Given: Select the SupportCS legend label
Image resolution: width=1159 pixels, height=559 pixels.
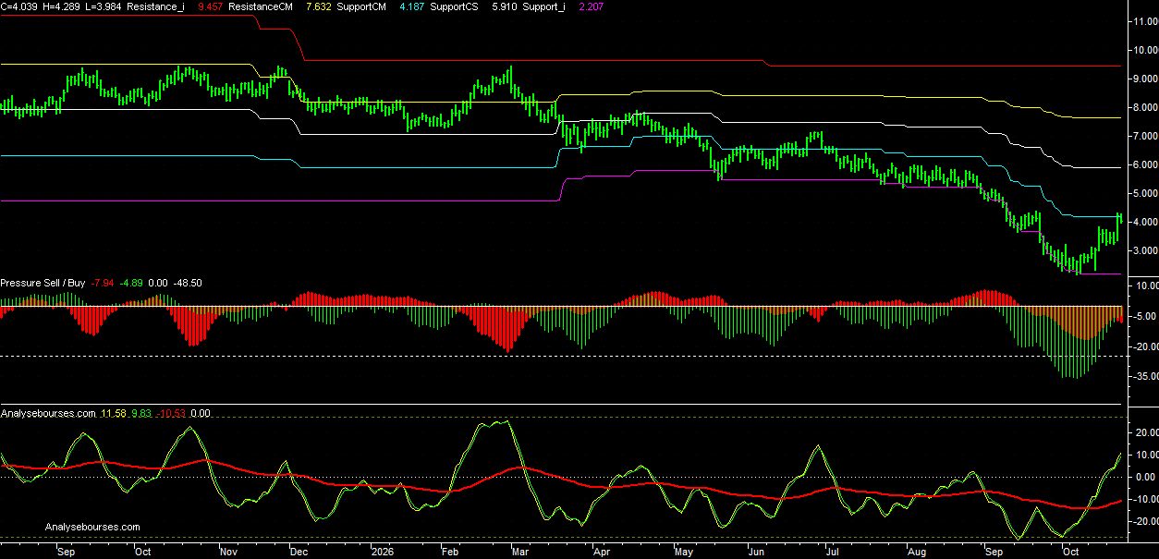Looking at the screenshot, I should [x=456, y=6].
